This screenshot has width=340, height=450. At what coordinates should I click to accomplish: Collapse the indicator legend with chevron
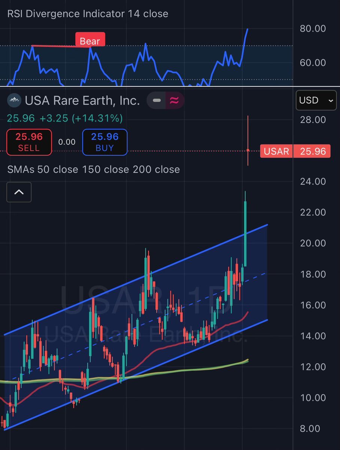(x=19, y=192)
